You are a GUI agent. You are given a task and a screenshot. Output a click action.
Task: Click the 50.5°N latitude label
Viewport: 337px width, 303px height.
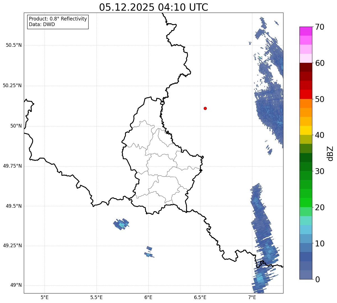[x=14, y=45]
